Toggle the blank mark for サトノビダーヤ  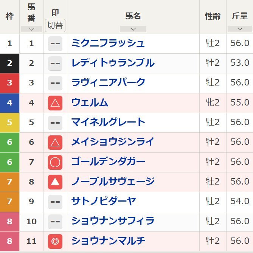(x=55, y=202)
